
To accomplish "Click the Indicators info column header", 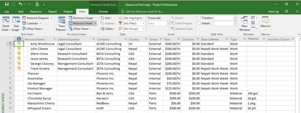I will [19, 39].
